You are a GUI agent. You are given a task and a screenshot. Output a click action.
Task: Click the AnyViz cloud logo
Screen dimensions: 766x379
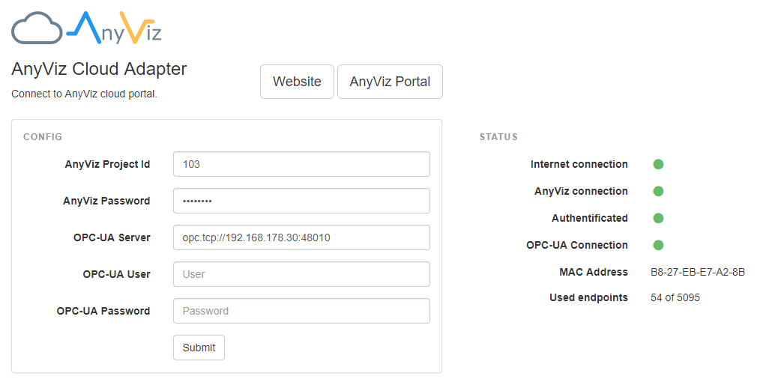[x=86, y=28]
